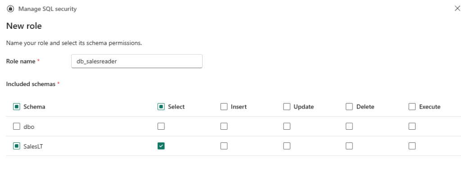Check the Execute column header checkbox

(412, 106)
